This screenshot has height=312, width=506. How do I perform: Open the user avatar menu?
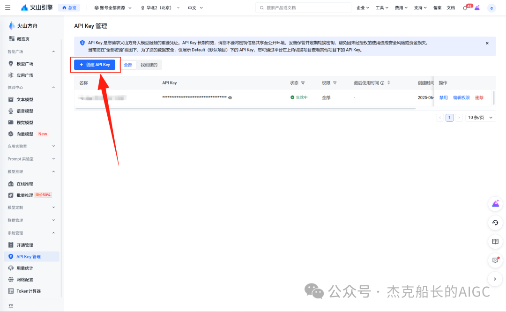(491, 8)
